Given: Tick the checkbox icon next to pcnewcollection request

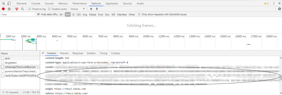Looking at the screenshot, I should [3, 71].
